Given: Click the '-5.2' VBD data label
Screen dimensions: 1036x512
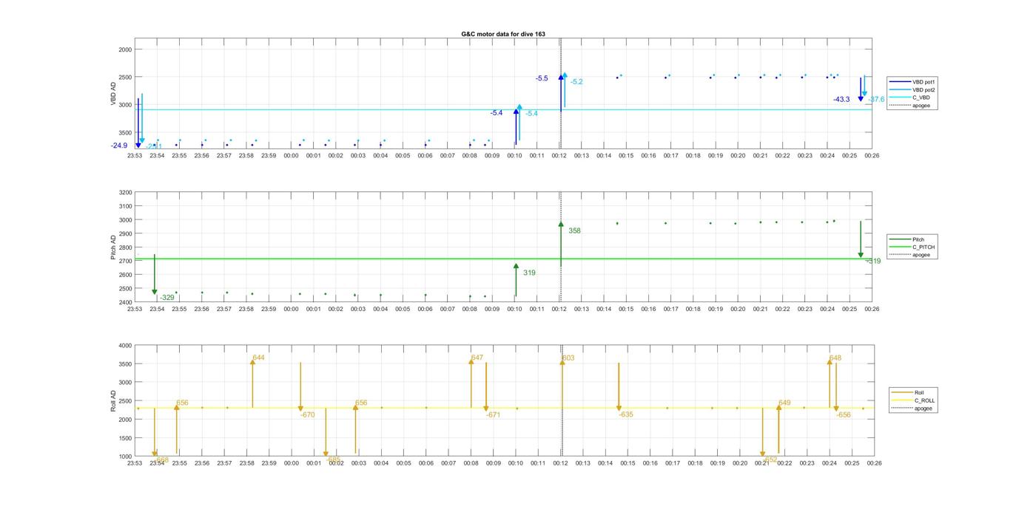Looking at the screenshot, I should coord(576,82).
